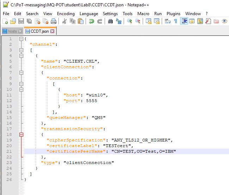Collapse the fold at line 10
Screen dimensions: 229x195
[21, 89]
